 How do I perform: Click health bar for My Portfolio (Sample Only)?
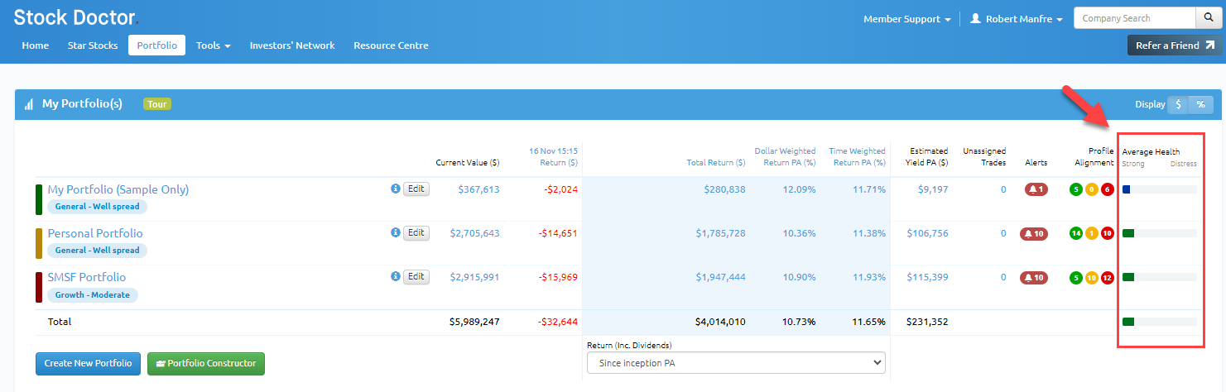pyautogui.click(x=1159, y=189)
